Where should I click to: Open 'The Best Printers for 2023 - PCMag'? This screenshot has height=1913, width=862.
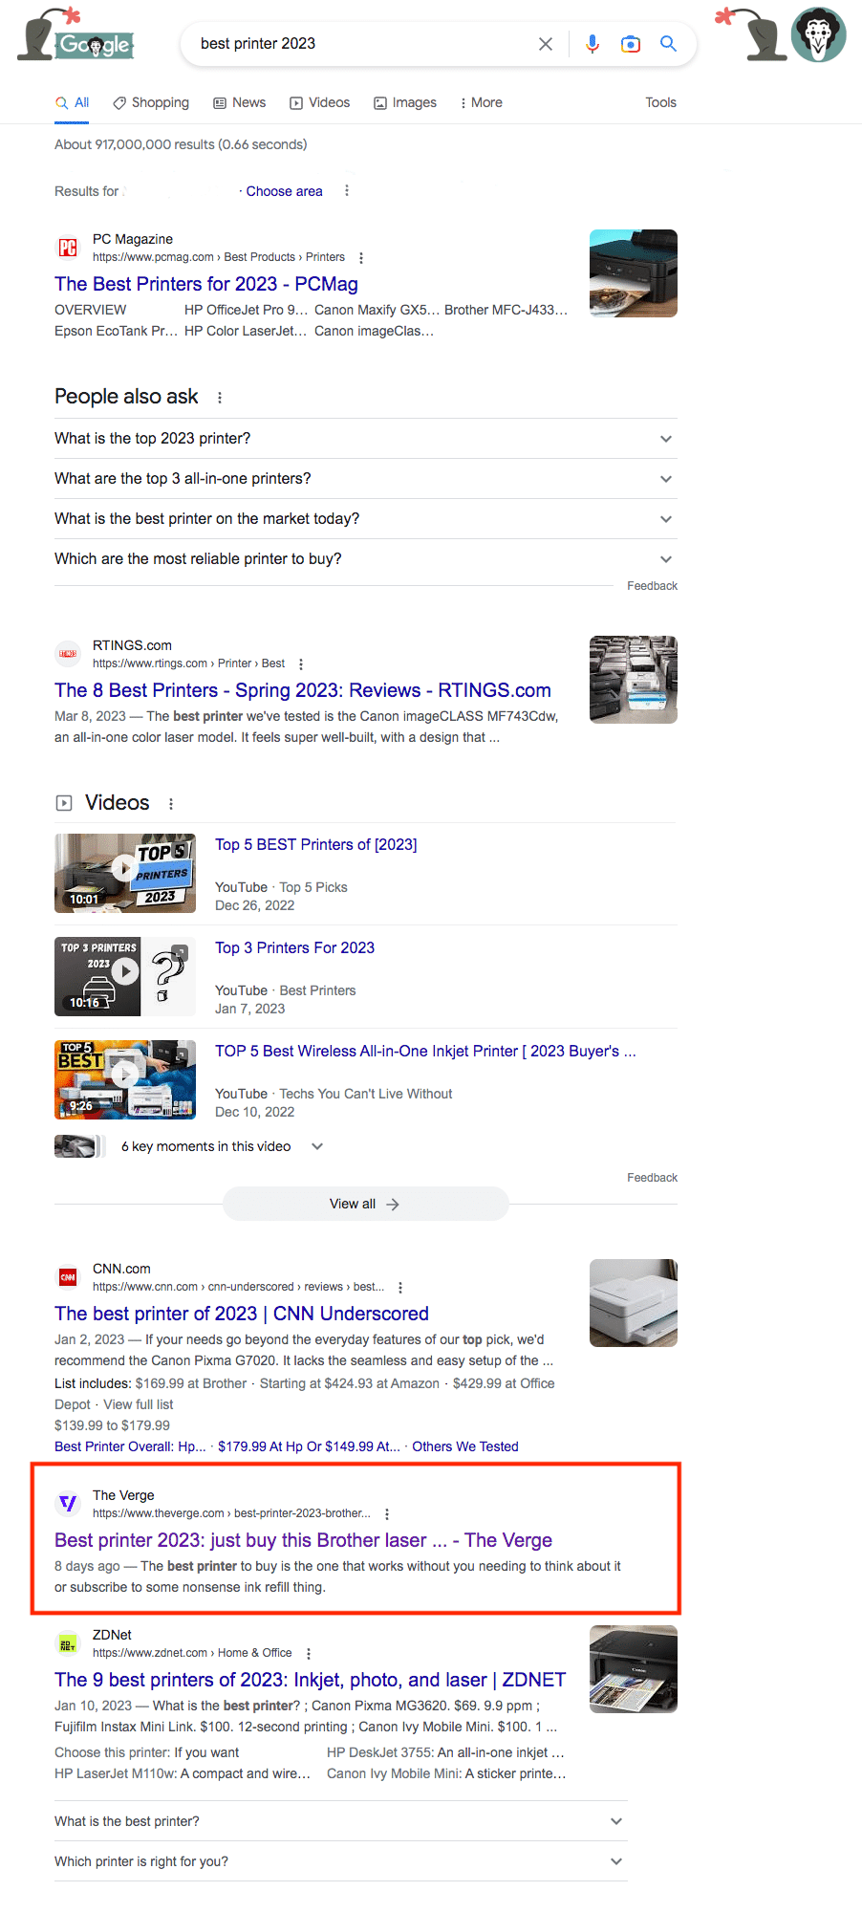point(206,284)
